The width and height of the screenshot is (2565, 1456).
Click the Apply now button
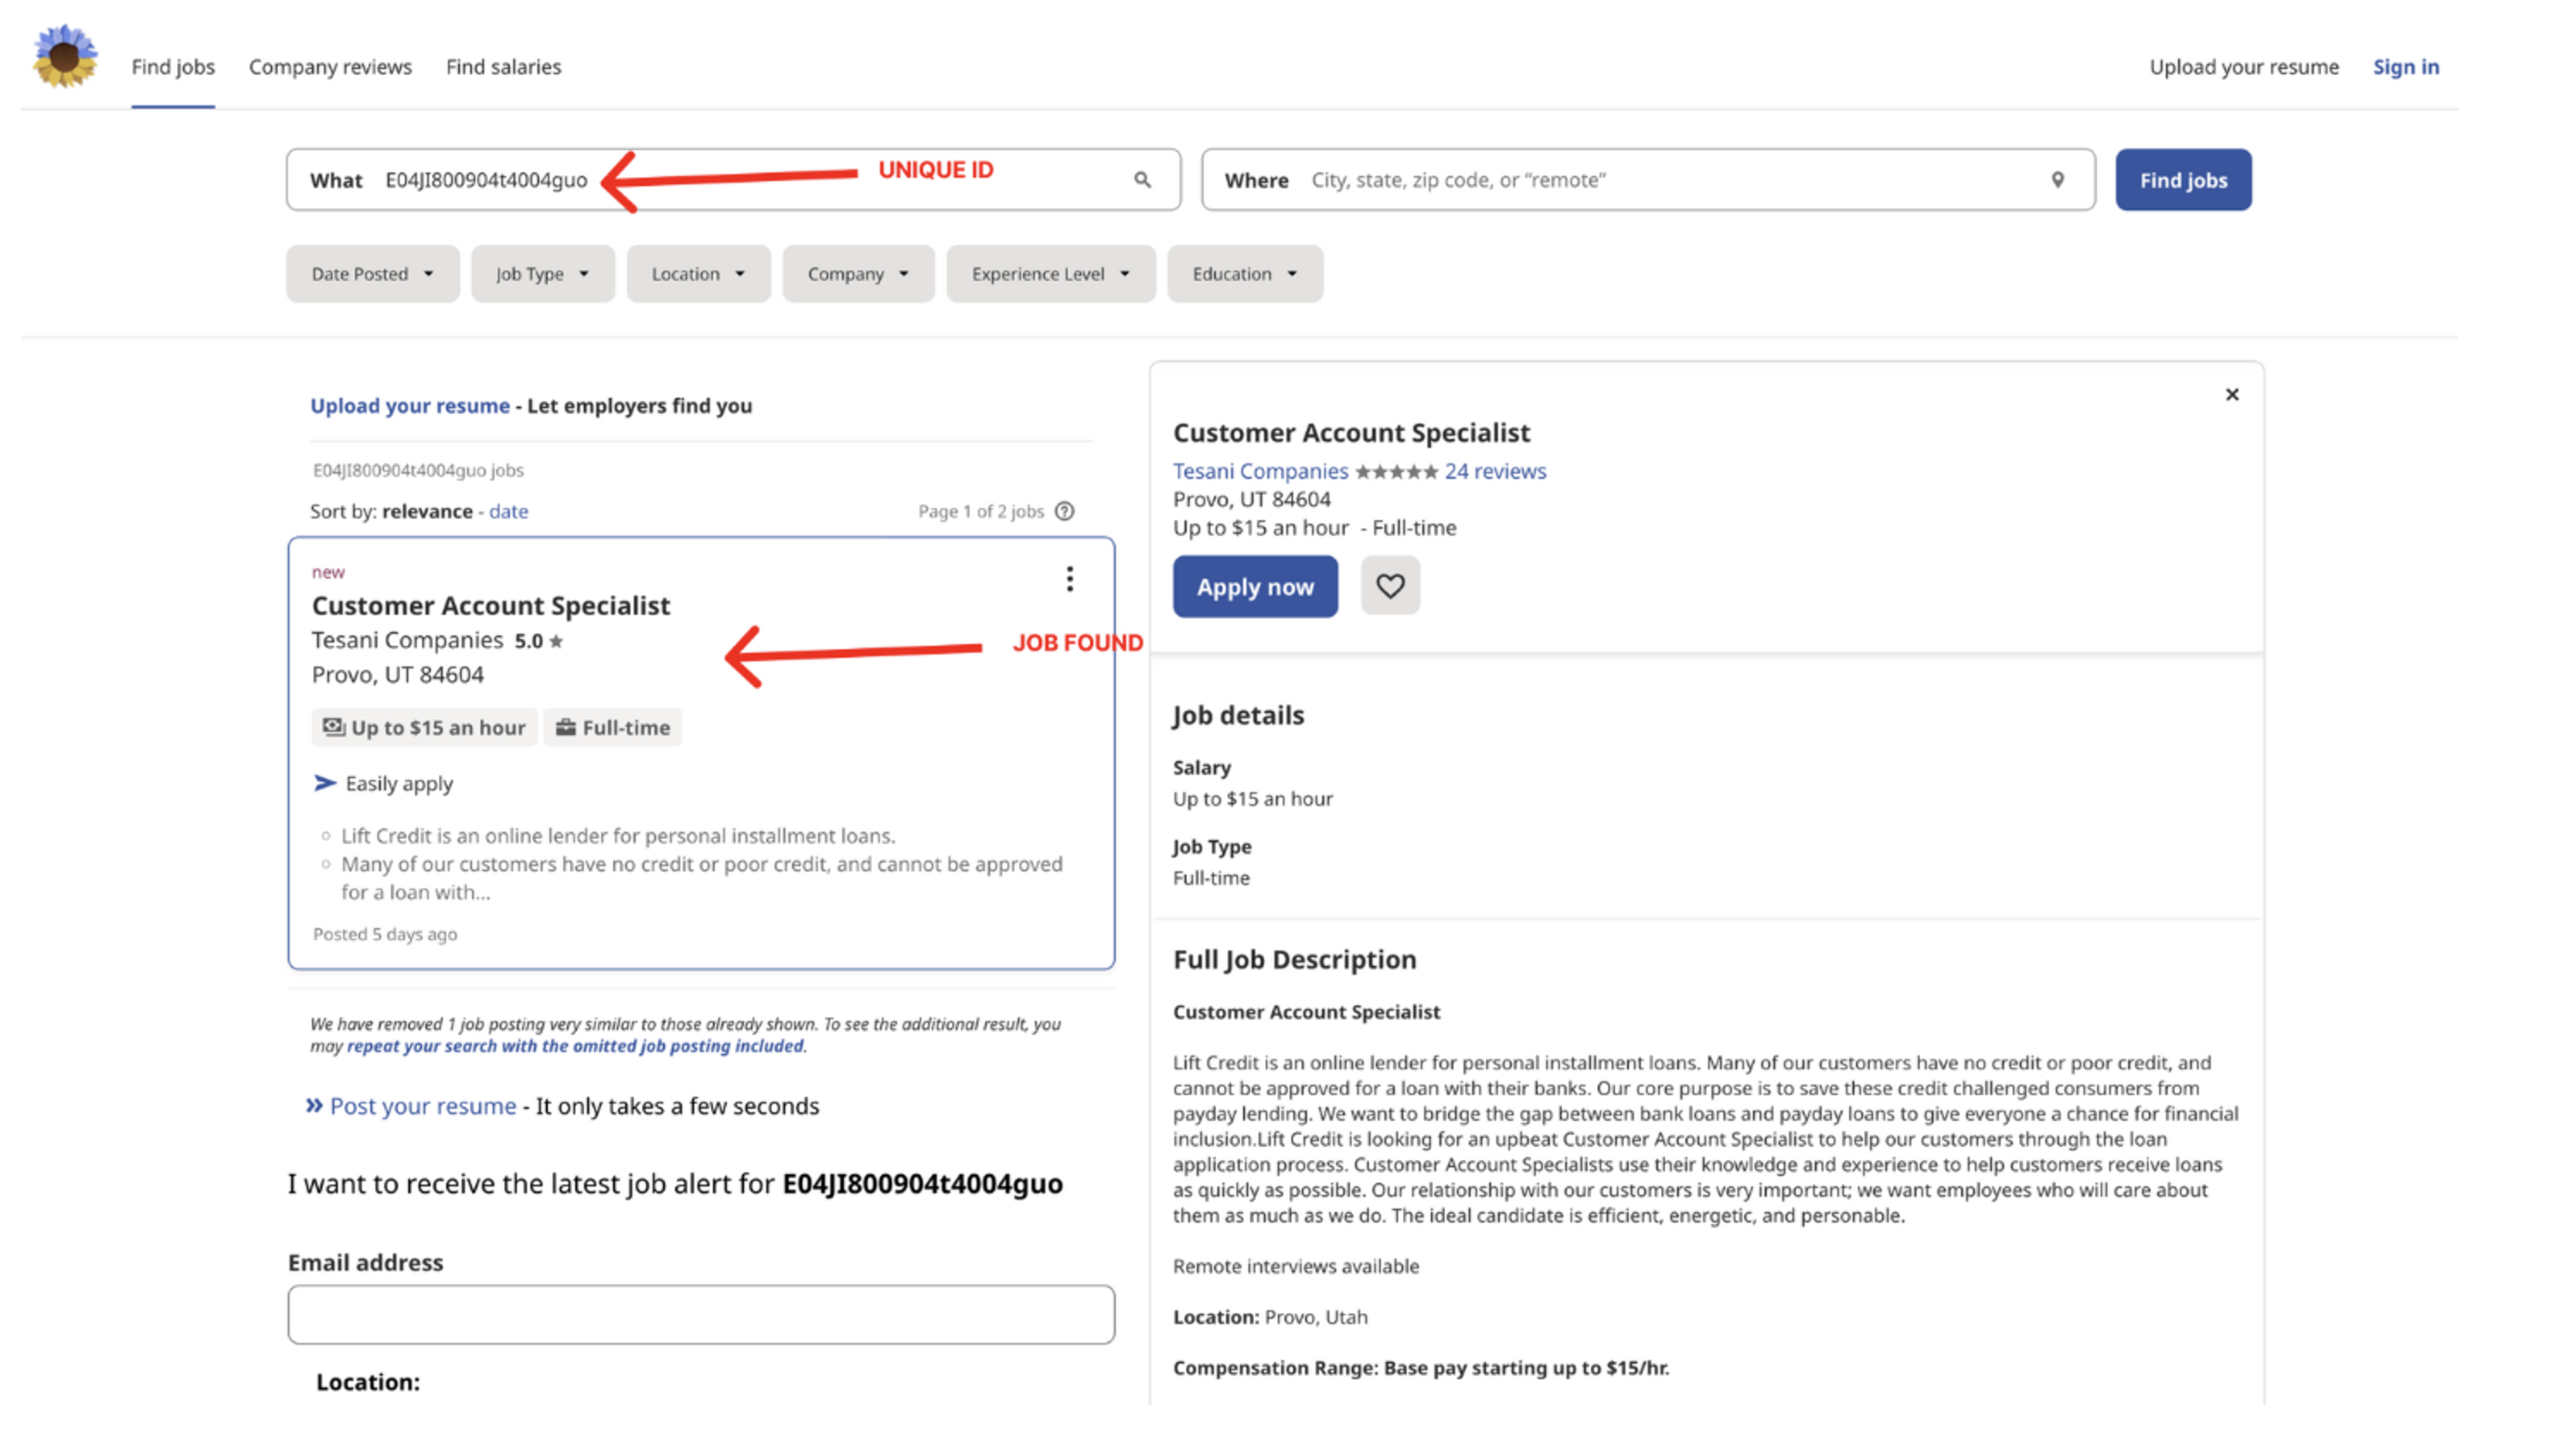[x=1254, y=587]
